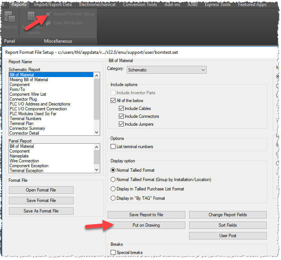Uncheck Include Jumpers option
Viewport: 281px width, 260px height.
[121, 124]
